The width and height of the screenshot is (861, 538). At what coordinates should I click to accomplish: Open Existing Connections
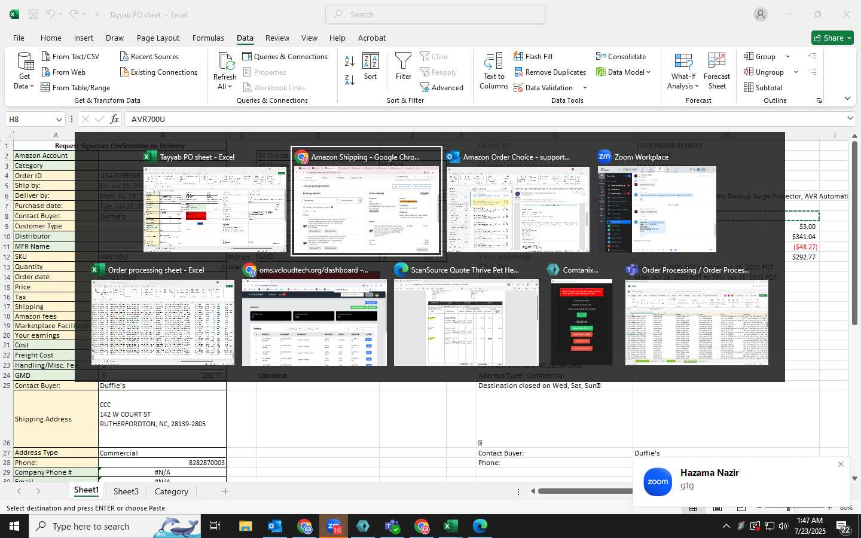pyautogui.click(x=158, y=72)
